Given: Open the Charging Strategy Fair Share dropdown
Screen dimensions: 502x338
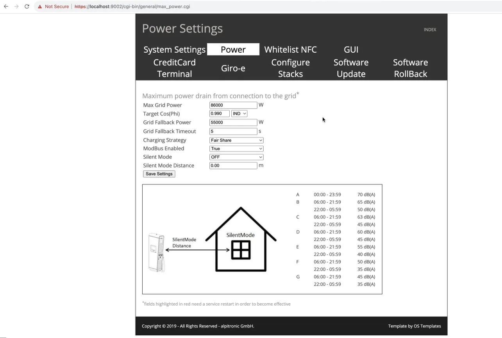Looking at the screenshot, I should (236, 140).
